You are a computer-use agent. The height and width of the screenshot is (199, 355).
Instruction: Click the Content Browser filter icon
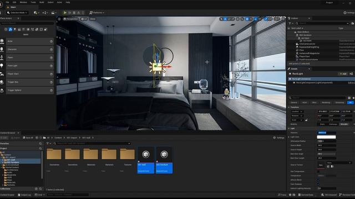[x=48, y=144]
